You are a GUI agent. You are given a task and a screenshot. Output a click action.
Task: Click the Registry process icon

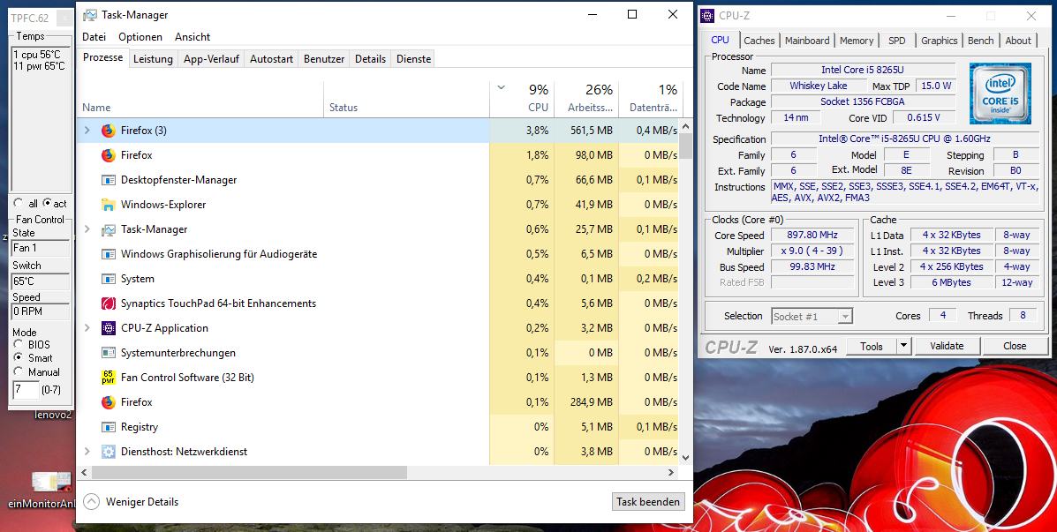pyautogui.click(x=109, y=427)
